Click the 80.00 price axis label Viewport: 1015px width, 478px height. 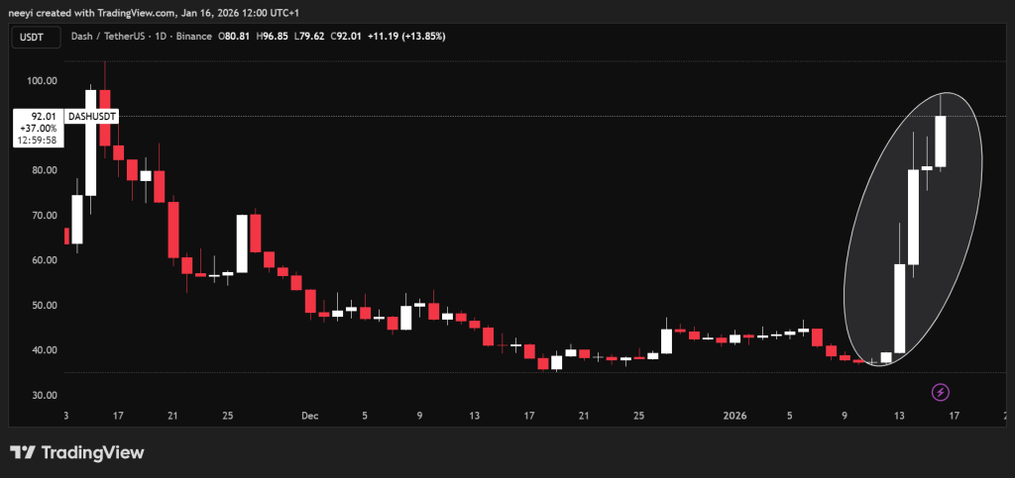pyautogui.click(x=45, y=170)
